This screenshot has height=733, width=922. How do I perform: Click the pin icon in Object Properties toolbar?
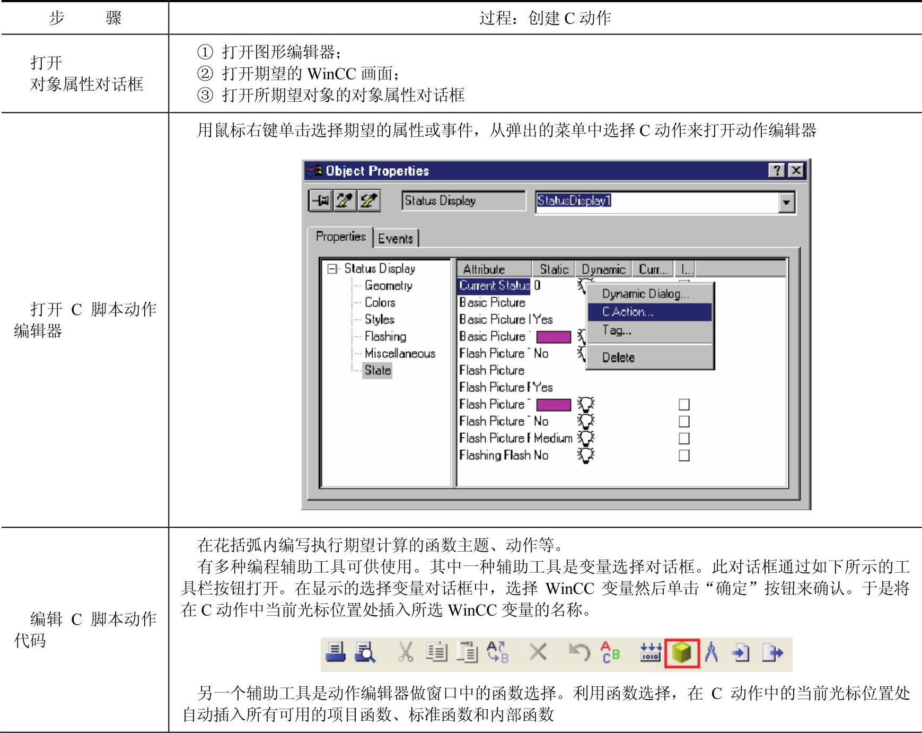pyautogui.click(x=320, y=201)
